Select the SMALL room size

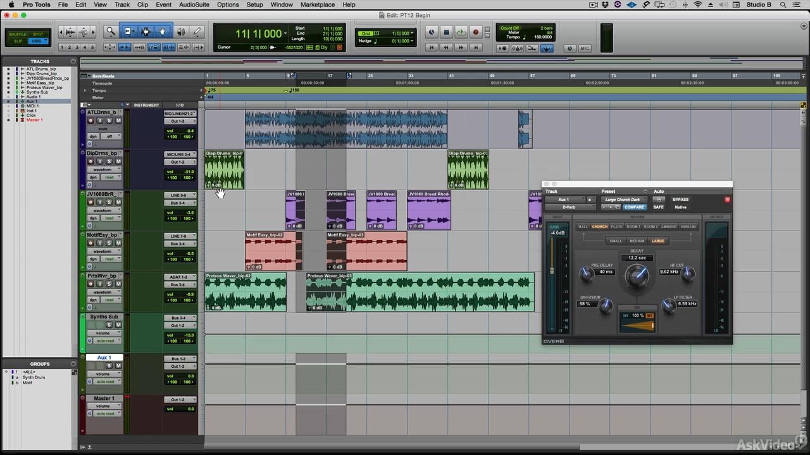point(616,241)
